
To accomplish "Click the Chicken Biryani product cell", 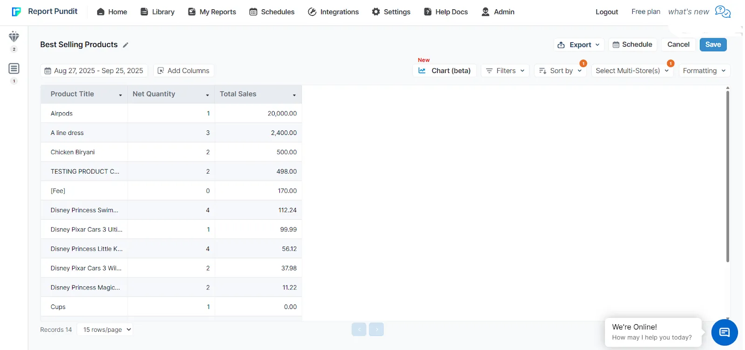I will click(84, 152).
